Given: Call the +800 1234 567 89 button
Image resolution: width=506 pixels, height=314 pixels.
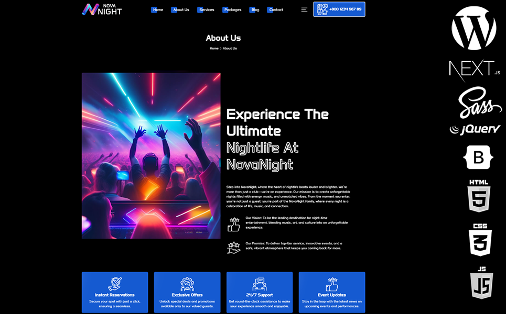Looking at the screenshot, I should [x=339, y=9].
